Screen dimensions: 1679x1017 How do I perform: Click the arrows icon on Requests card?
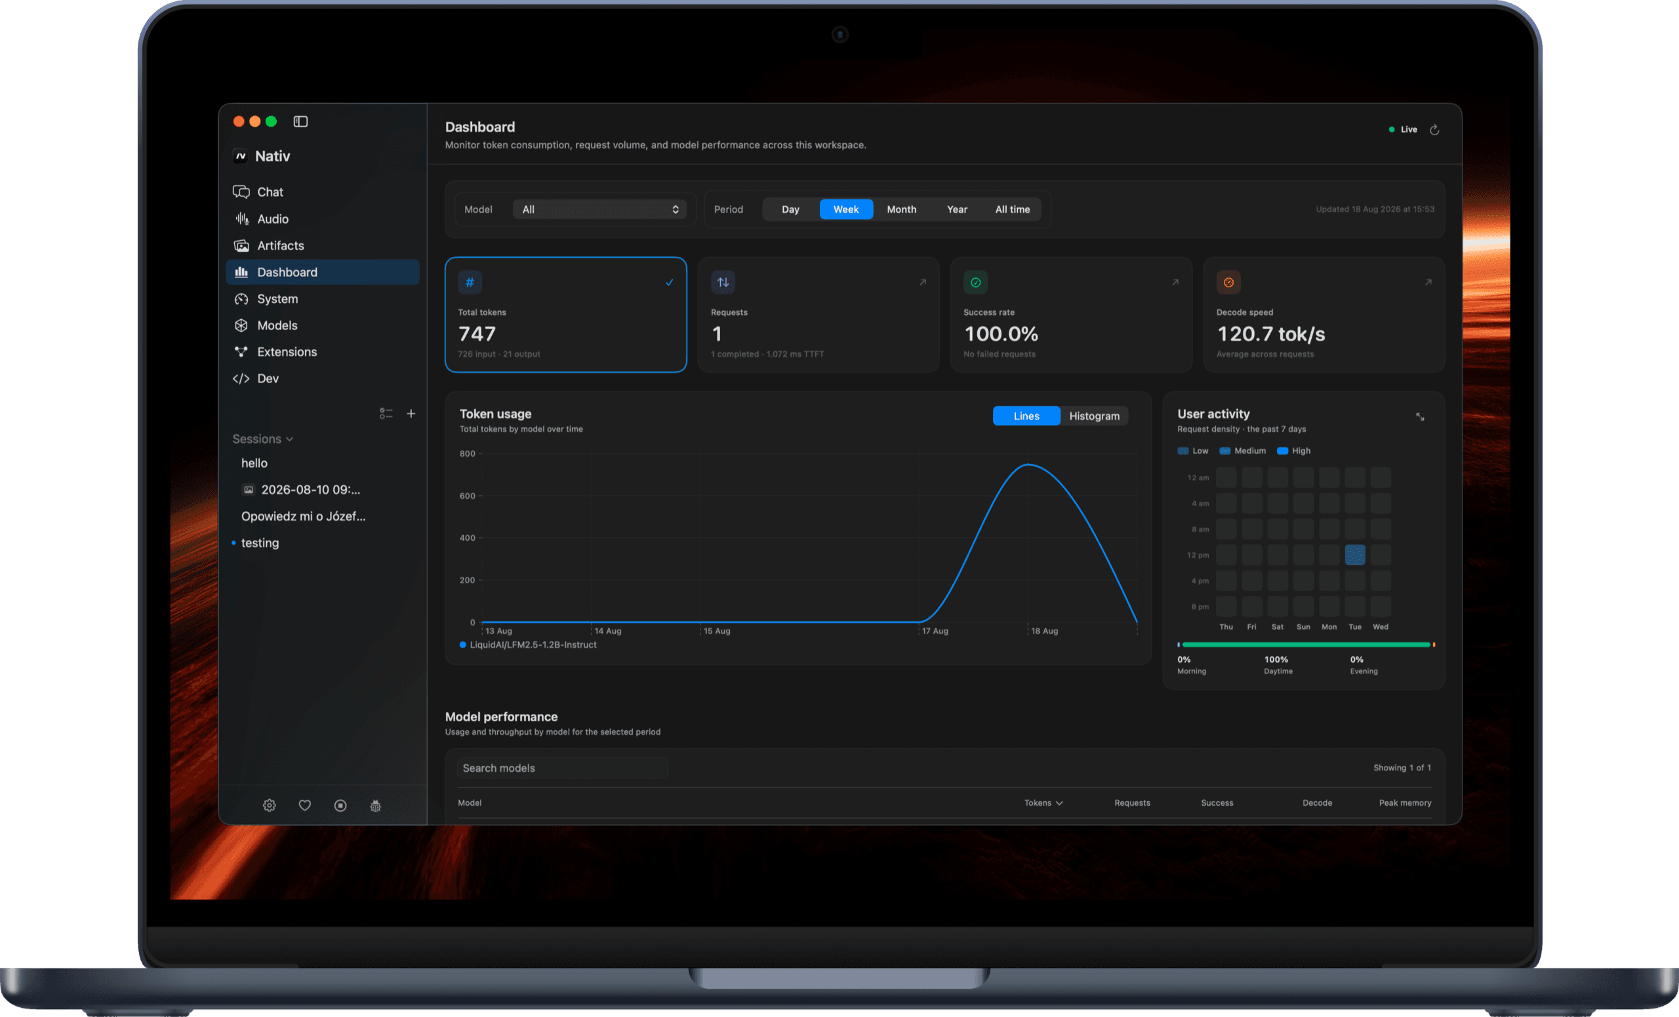pos(723,282)
